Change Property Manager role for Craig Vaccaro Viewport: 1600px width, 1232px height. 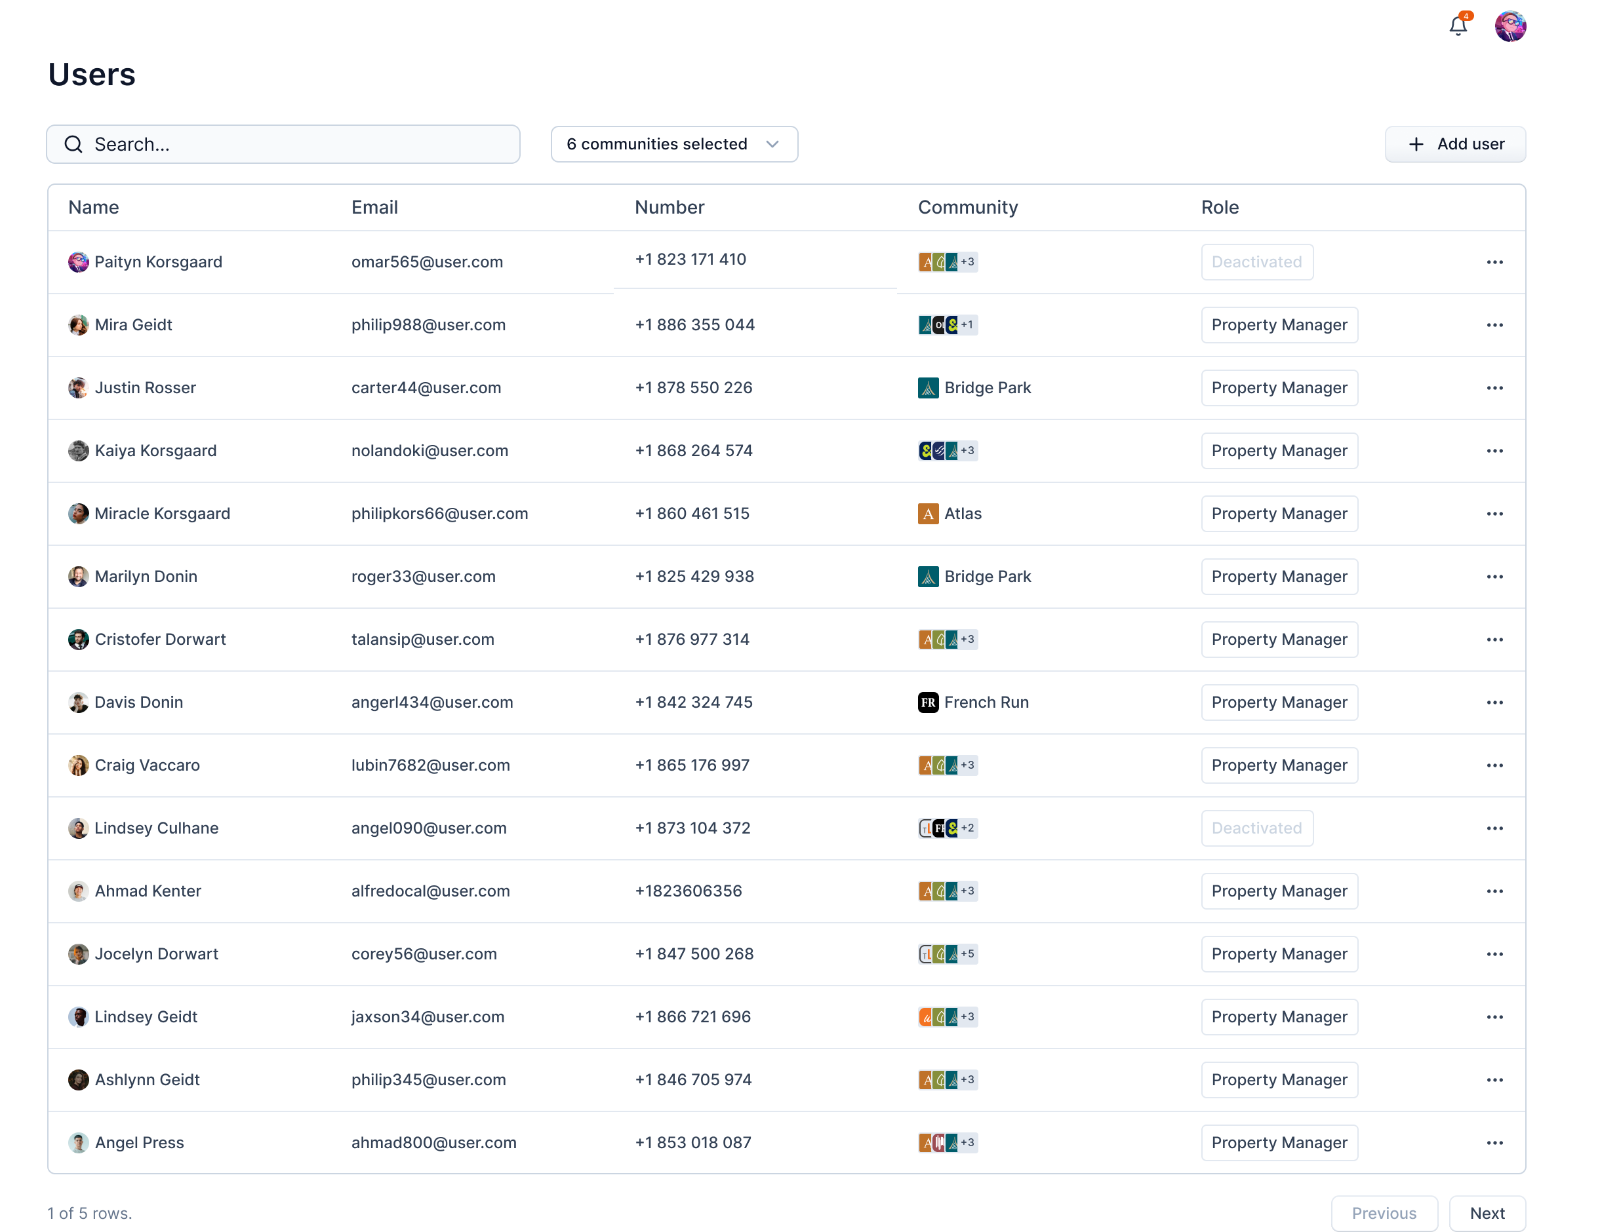tap(1279, 765)
